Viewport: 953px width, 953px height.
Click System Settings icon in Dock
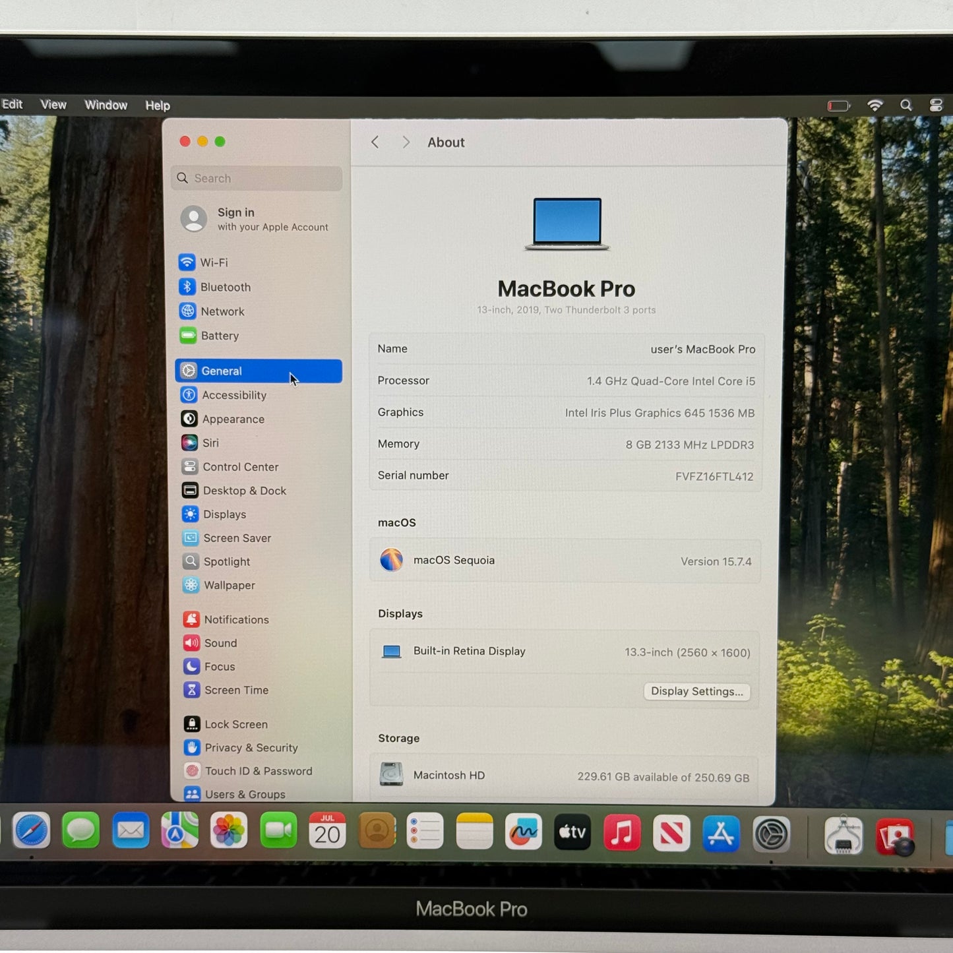[771, 835]
